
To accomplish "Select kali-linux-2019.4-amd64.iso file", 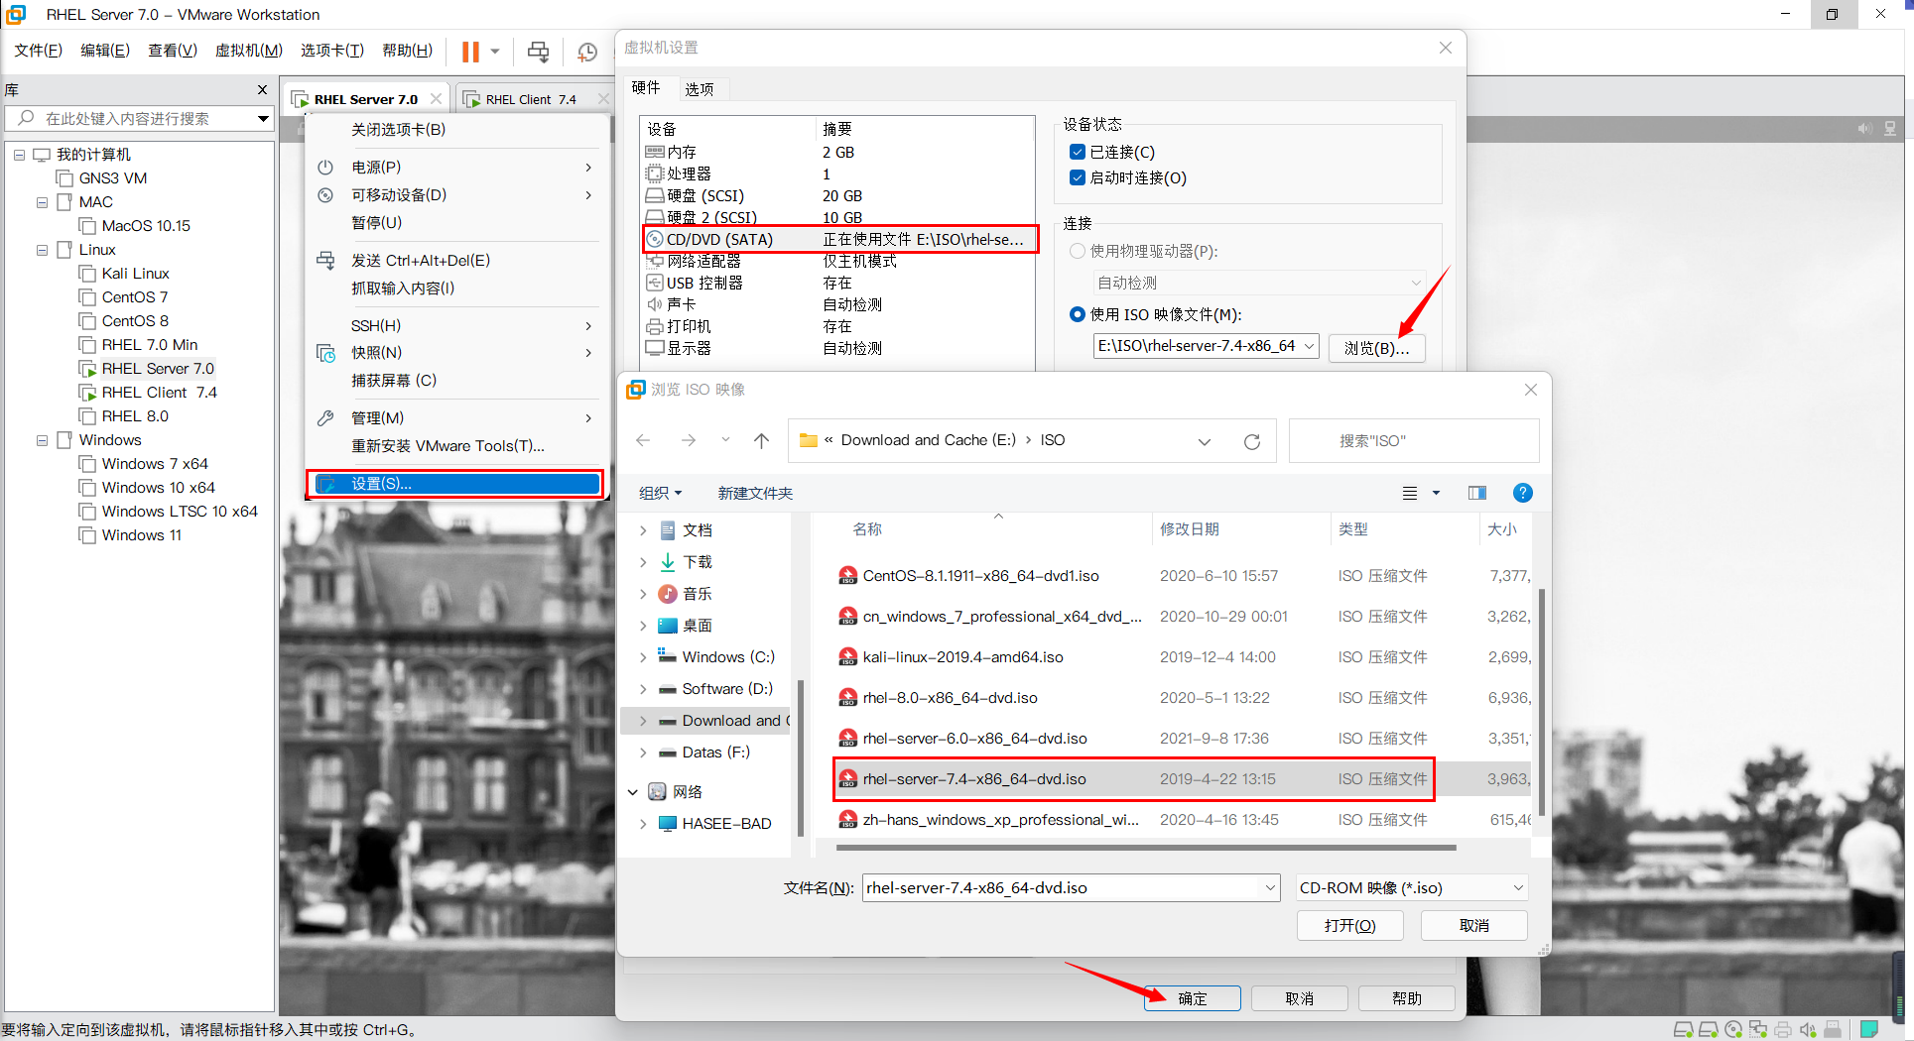I will click(962, 657).
